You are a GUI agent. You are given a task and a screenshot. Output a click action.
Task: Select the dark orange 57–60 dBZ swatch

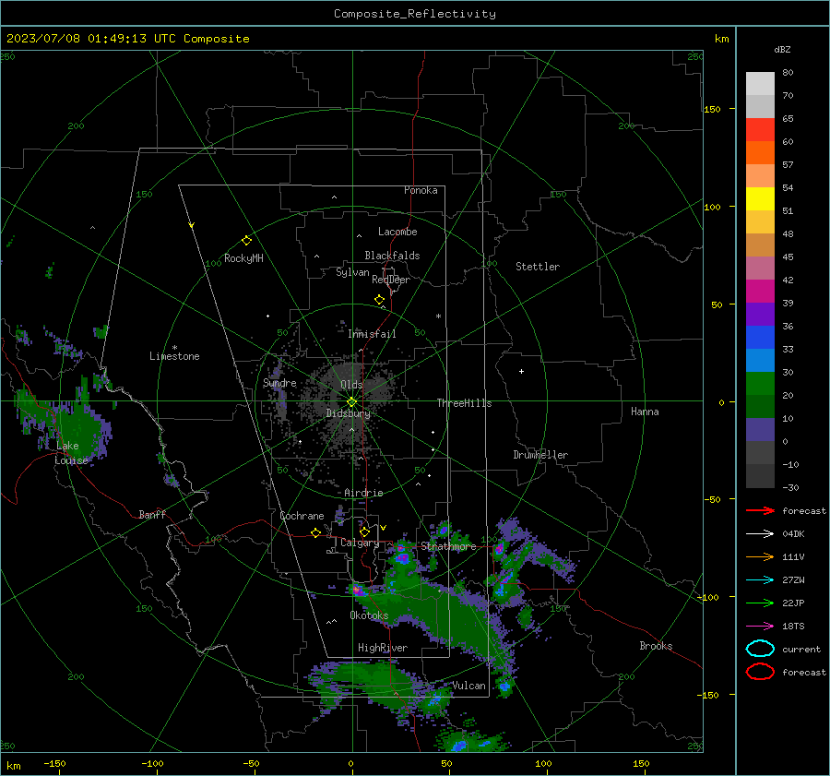click(x=760, y=152)
